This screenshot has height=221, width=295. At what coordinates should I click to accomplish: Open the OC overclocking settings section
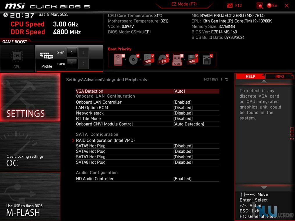point(30,147)
